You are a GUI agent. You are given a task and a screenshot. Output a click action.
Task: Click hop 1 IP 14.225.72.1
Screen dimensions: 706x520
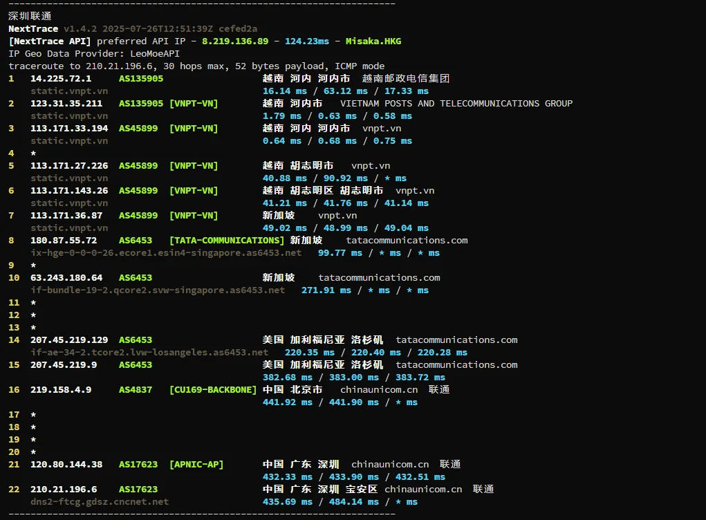[x=61, y=79]
